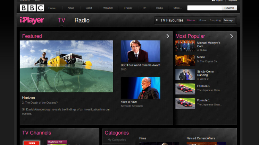Click the 0 expiring favourites counter
This screenshot has width=259, height=146.
pos(215,20)
